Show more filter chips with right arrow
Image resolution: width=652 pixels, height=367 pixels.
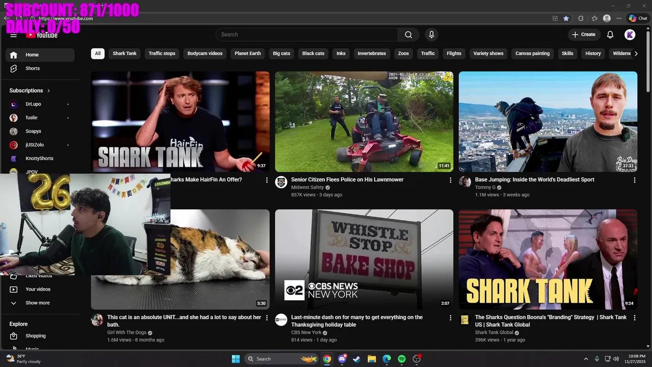[636, 54]
